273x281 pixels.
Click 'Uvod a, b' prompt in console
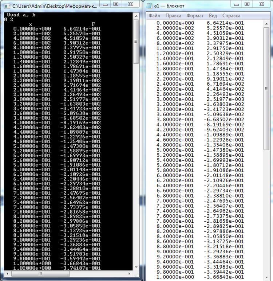(21, 15)
